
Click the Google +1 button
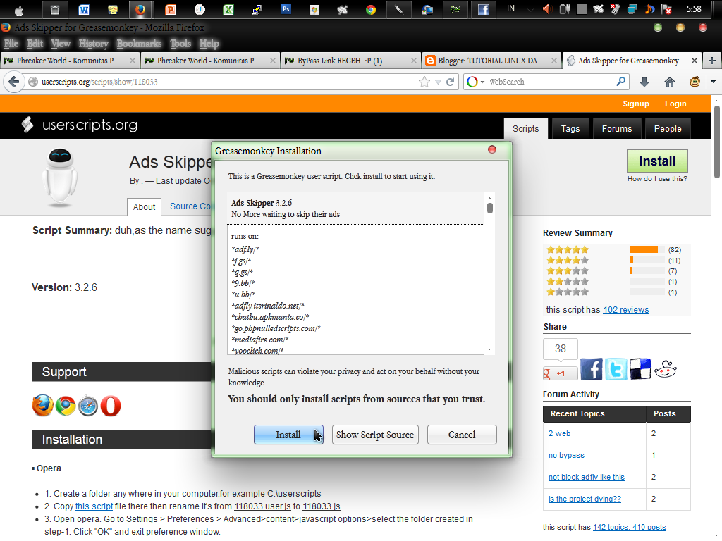560,372
